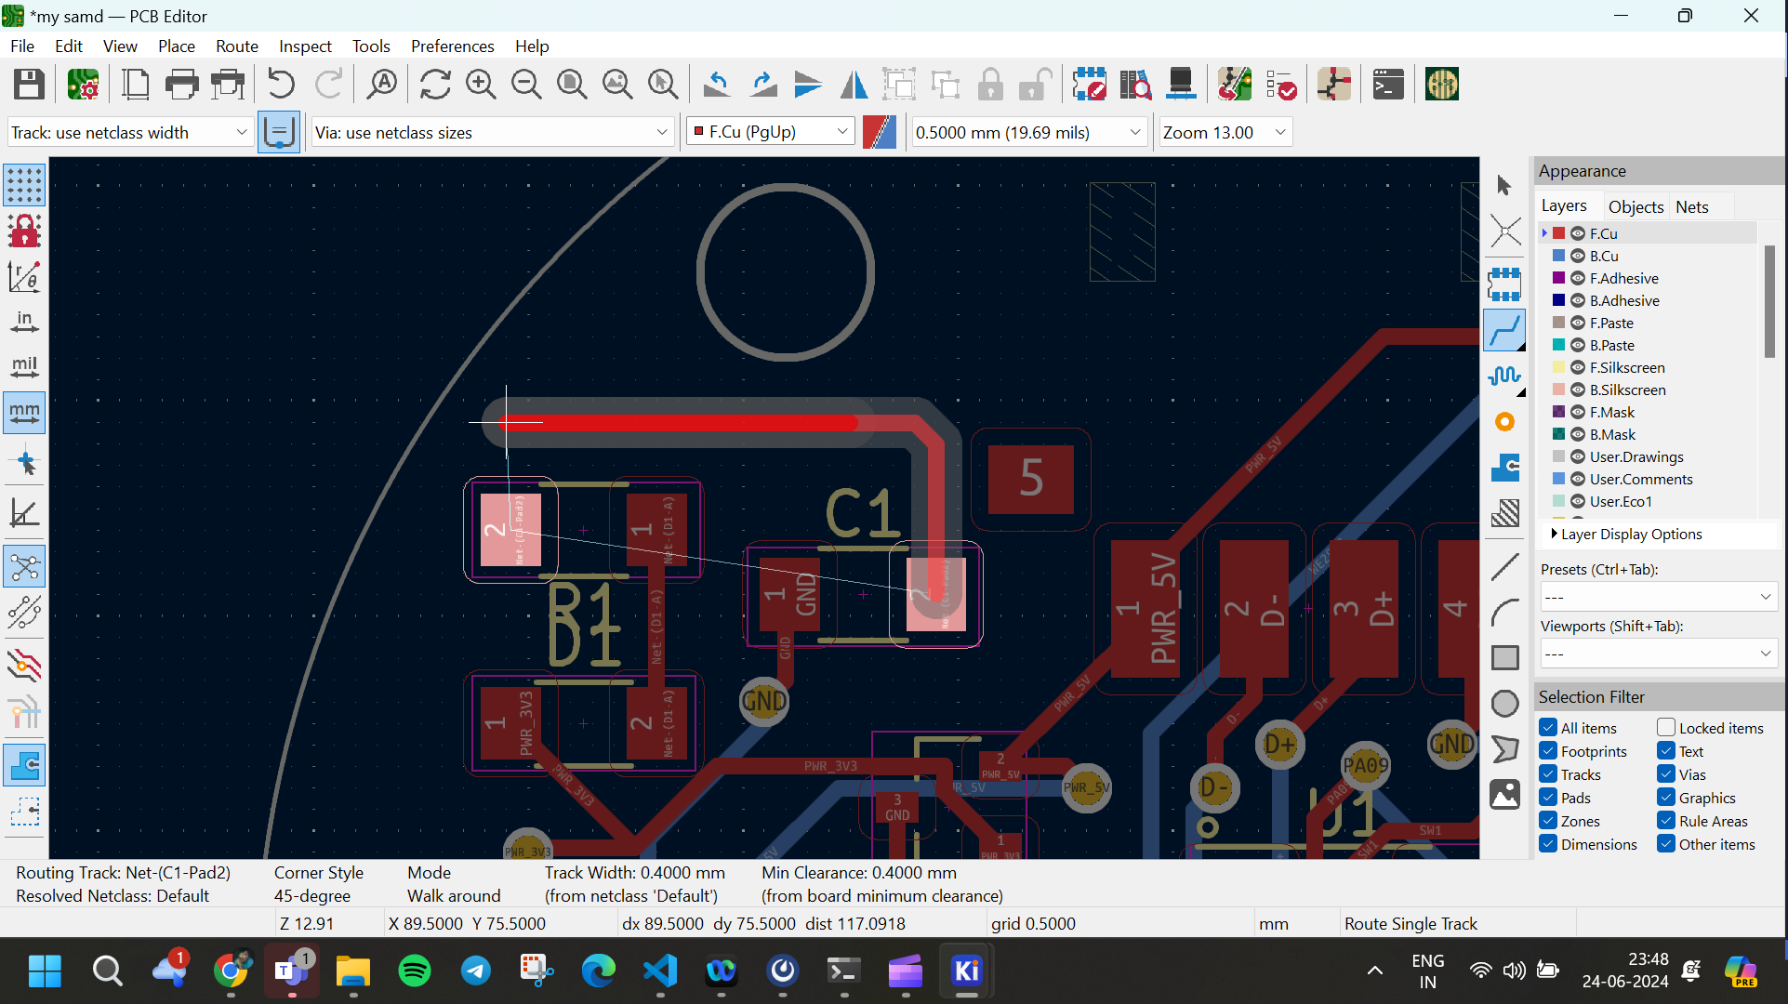Mirror the selection horizontally
1788x1004 pixels.
tap(854, 85)
